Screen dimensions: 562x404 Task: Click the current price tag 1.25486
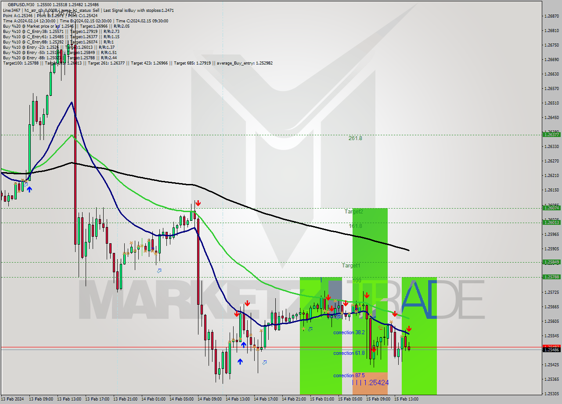pyautogui.click(x=551, y=350)
